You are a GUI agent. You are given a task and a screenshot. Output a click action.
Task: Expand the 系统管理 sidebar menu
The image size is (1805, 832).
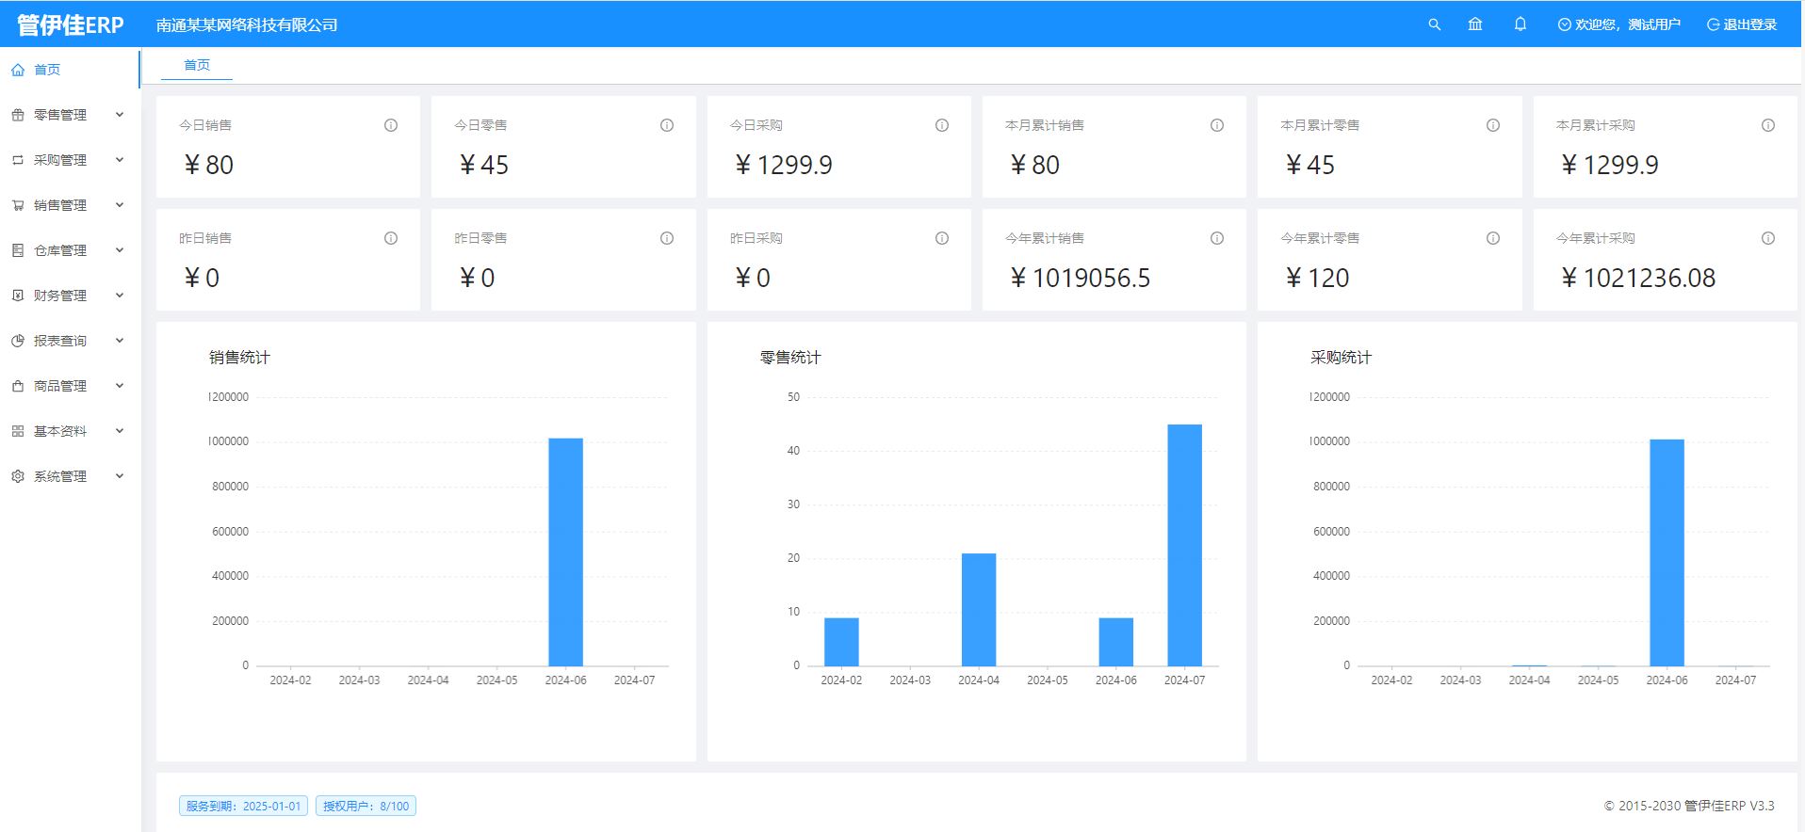(x=68, y=476)
